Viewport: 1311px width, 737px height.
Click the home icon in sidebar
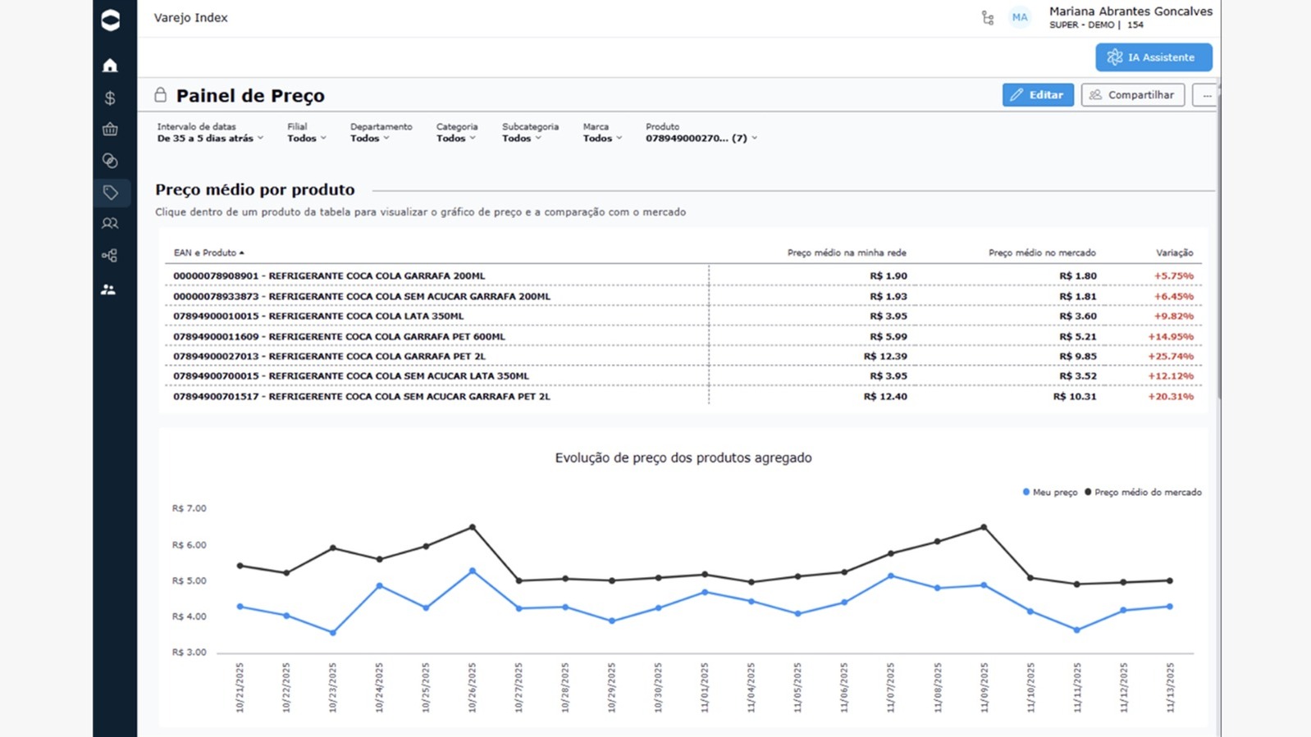coord(110,66)
